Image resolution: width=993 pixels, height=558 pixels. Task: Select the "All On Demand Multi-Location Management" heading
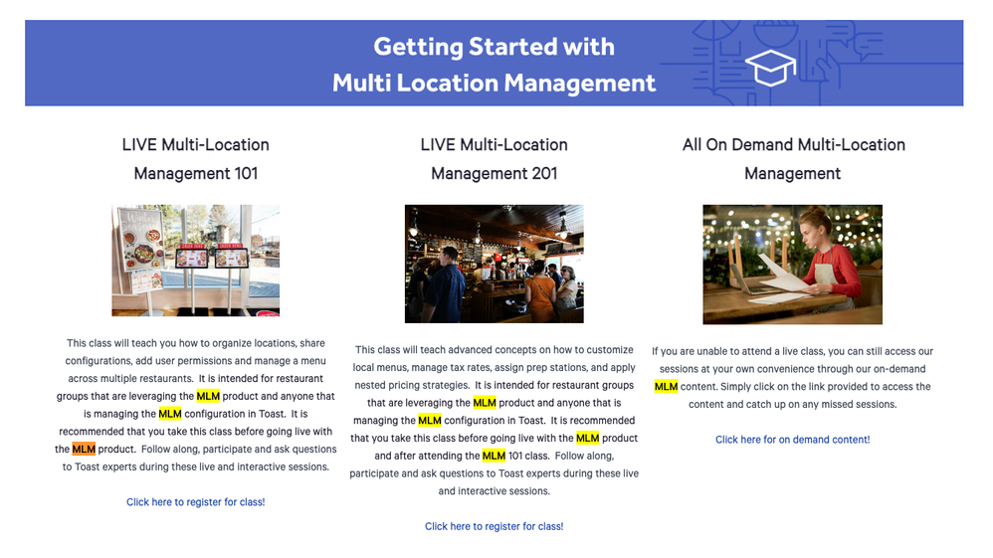pyautogui.click(x=793, y=159)
